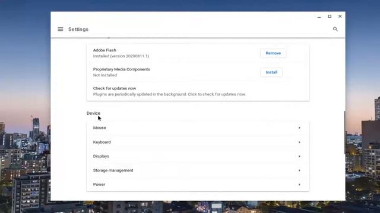This screenshot has width=380, height=213.
Task: Open Power settings row
Action: (198, 184)
